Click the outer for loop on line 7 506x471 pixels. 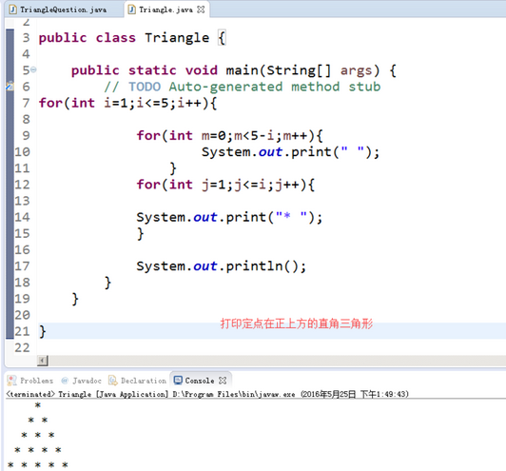click(x=127, y=104)
